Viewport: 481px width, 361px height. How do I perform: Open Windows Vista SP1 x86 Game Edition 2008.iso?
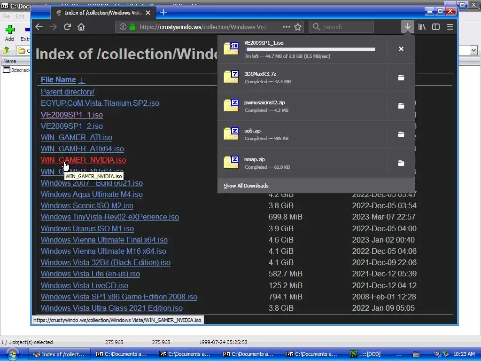(x=119, y=297)
